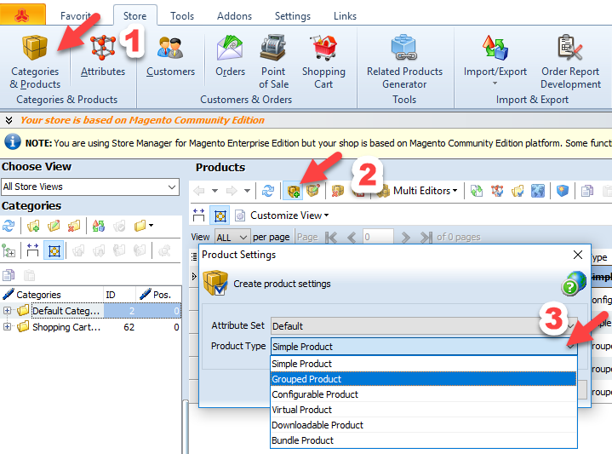Click the blue shield toolbar icon
Viewport: 612px width, 454px height.
563,191
